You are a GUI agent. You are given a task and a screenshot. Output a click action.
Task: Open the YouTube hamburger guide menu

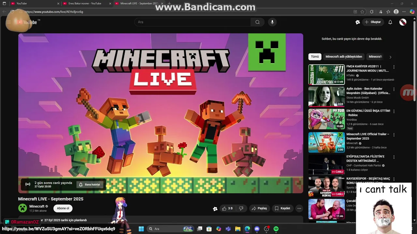click(8, 22)
